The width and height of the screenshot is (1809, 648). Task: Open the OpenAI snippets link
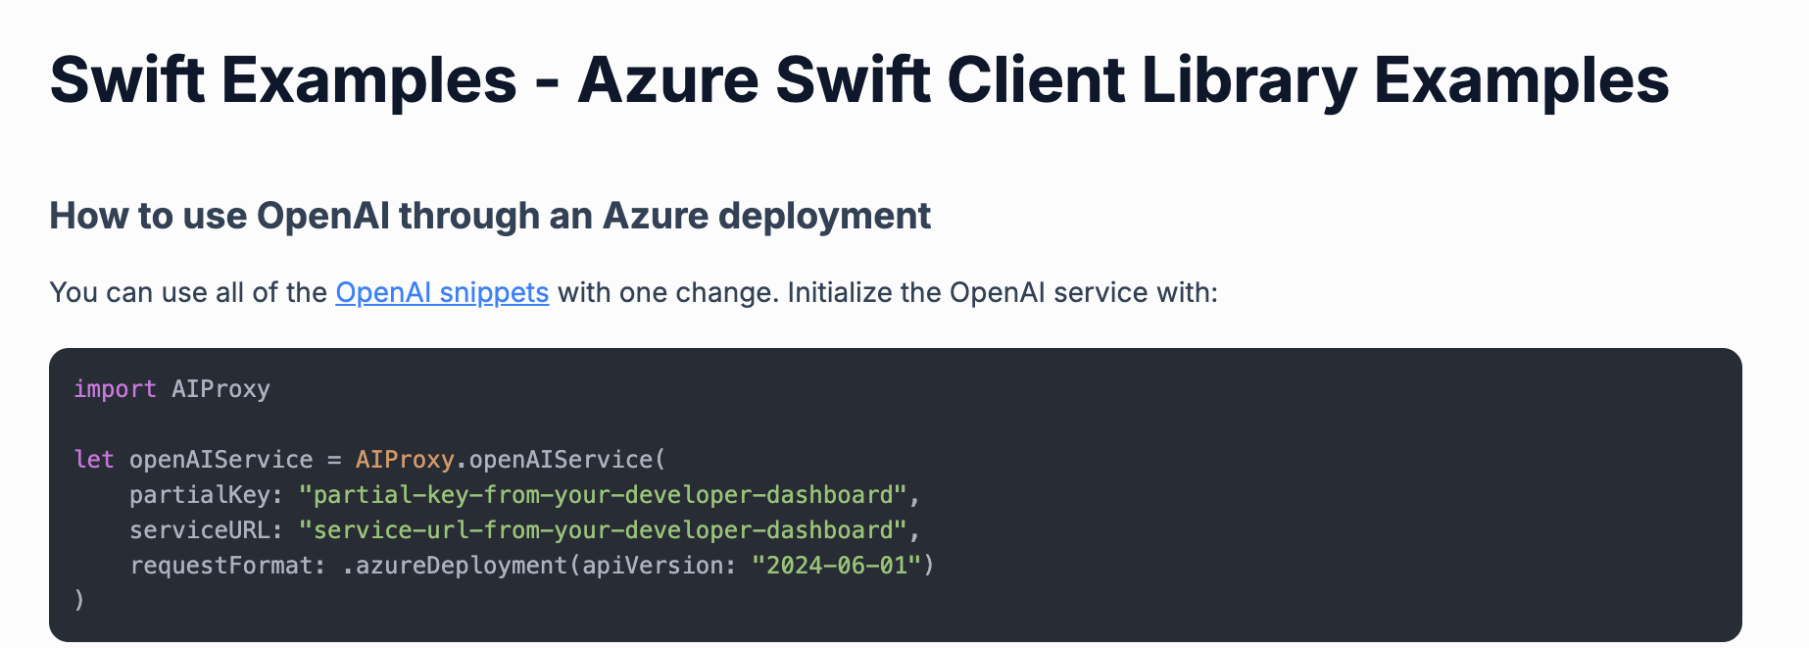coord(442,292)
